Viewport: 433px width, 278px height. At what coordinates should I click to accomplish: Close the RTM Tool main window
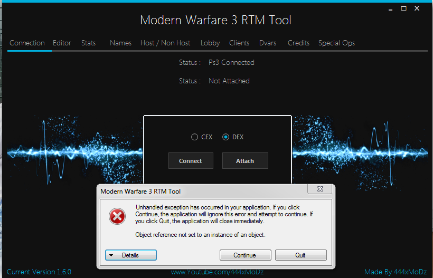pyautogui.click(x=417, y=8)
